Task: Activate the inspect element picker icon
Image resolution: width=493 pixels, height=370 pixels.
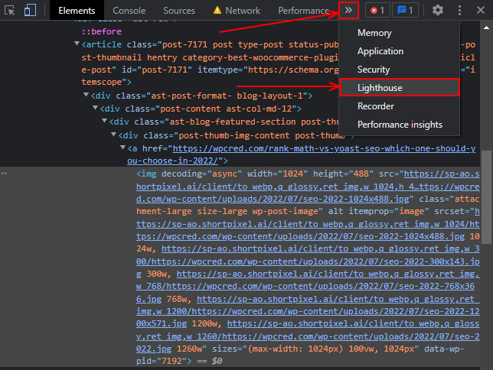Action: pos(10,11)
